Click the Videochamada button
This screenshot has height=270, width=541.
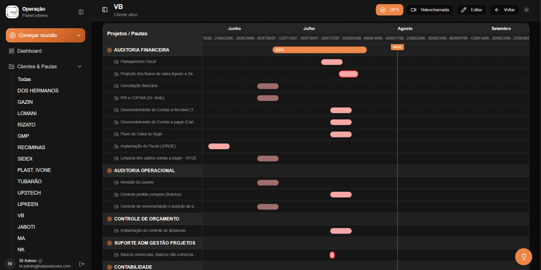point(430,10)
